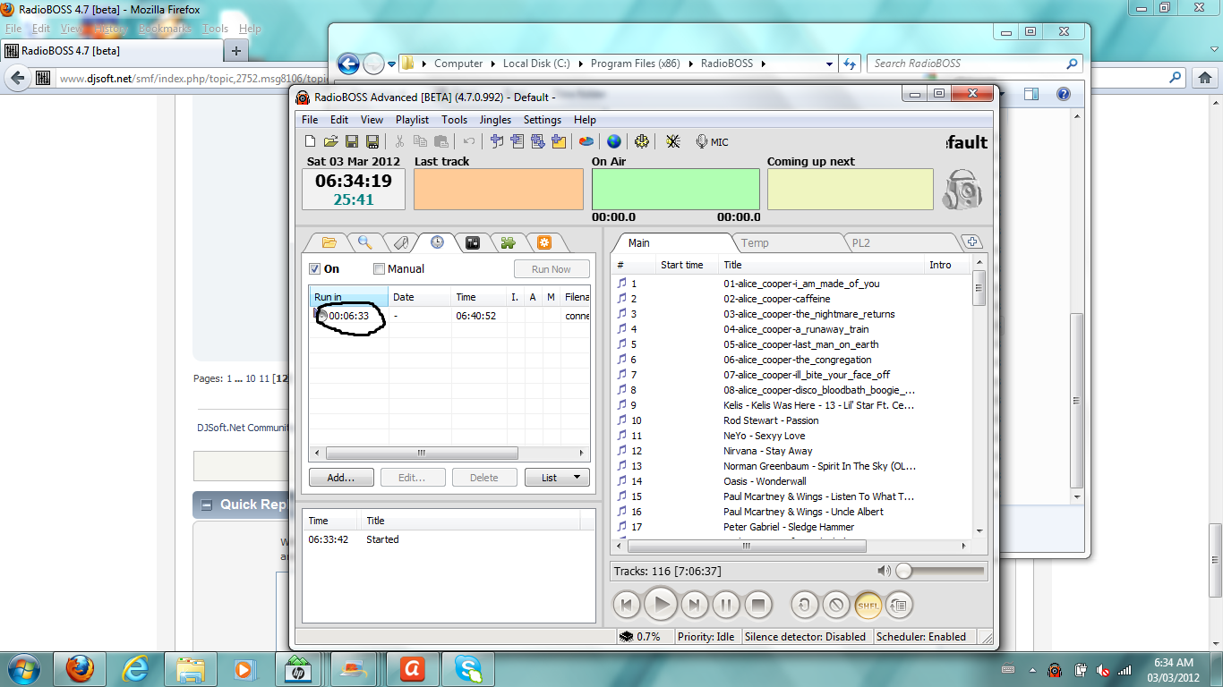Click the Stop playback button
This screenshot has width=1223, height=687.
758,606
